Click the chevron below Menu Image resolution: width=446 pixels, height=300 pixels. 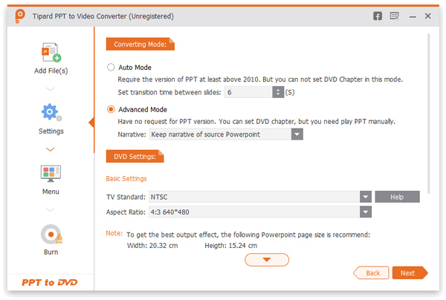click(50, 210)
